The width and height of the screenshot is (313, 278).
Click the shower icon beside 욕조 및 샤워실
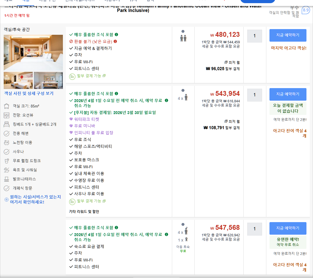[x=7, y=170]
